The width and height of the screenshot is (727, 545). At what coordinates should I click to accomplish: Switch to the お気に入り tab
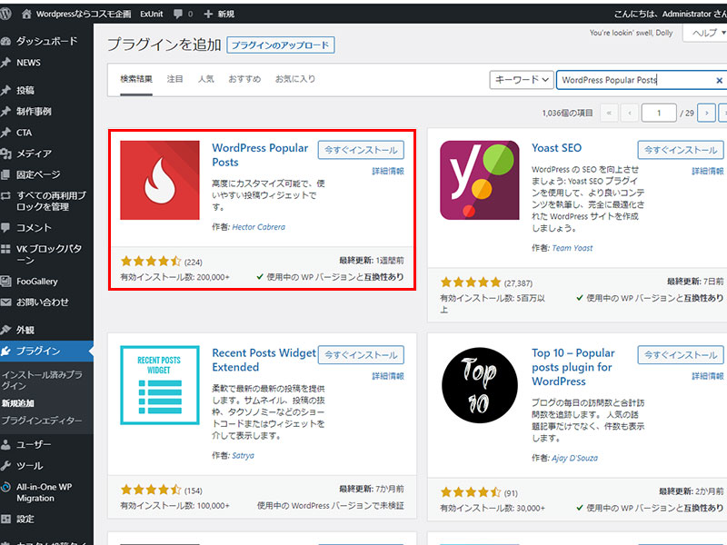[295, 79]
